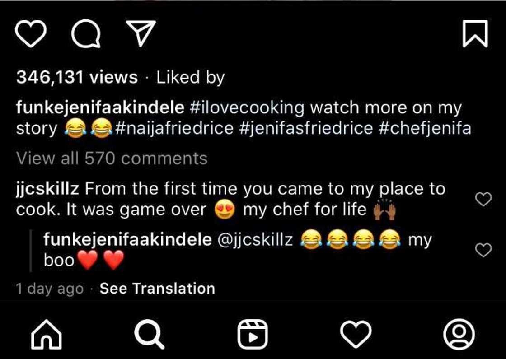Like the post with the heart icon
The width and height of the screenshot is (506, 359).
pos(31,34)
